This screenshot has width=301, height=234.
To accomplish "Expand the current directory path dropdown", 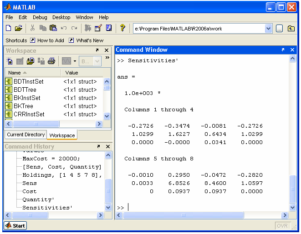I will click(x=268, y=29).
